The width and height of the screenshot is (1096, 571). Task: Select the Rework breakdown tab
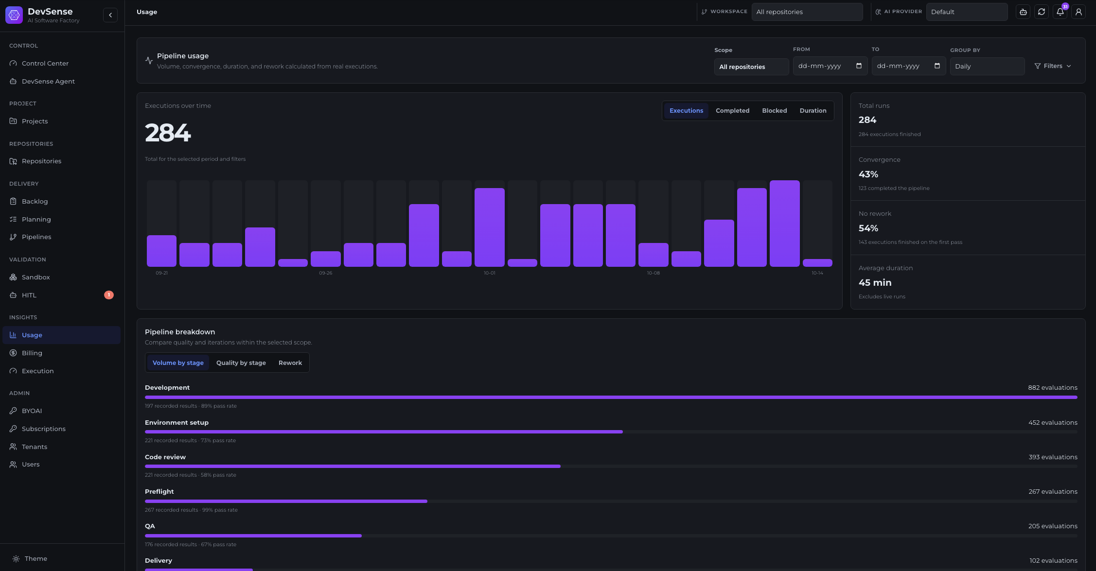click(x=290, y=363)
